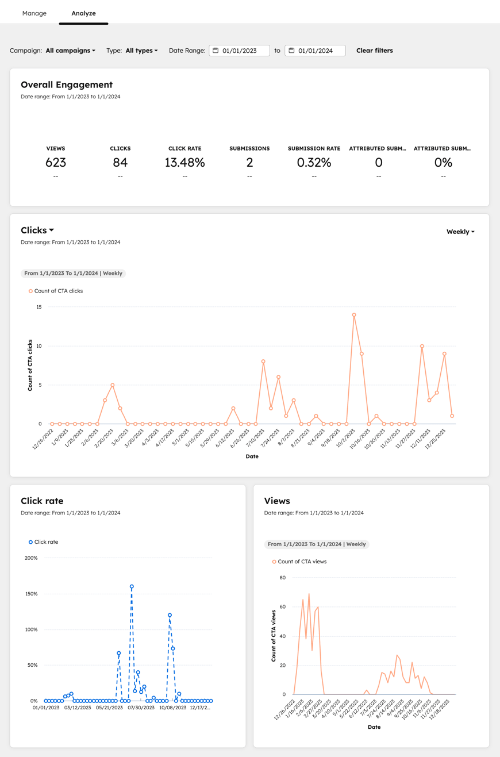Click the date range chip above the Clicks chart
The width and height of the screenshot is (500, 757).
click(x=74, y=274)
